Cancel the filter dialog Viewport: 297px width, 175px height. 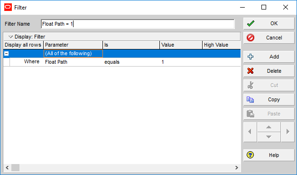(269, 38)
